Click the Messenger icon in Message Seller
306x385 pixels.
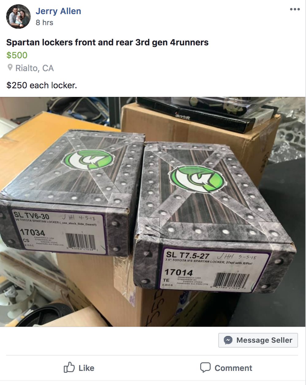(x=228, y=340)
